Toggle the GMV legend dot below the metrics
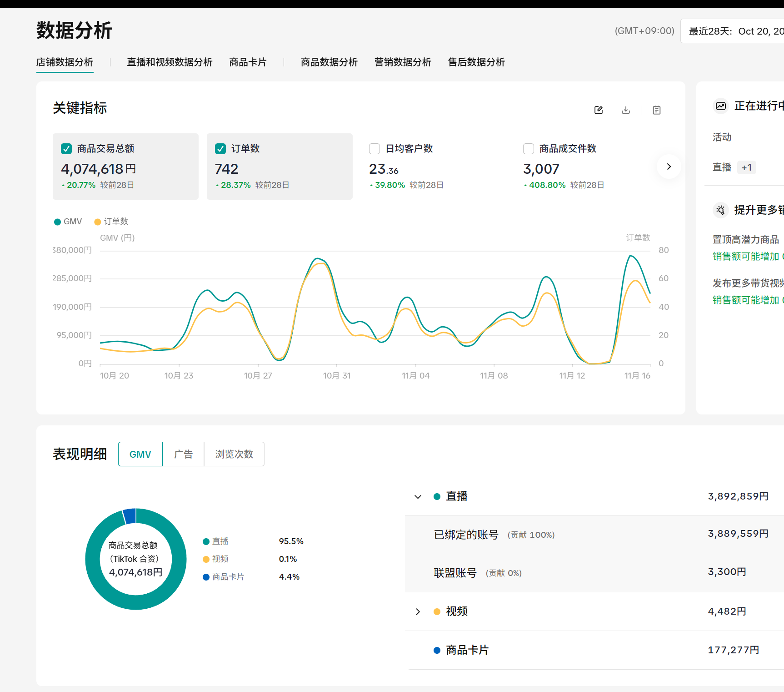784x692 pixels. pyautogui.click(x=57, y=222)
